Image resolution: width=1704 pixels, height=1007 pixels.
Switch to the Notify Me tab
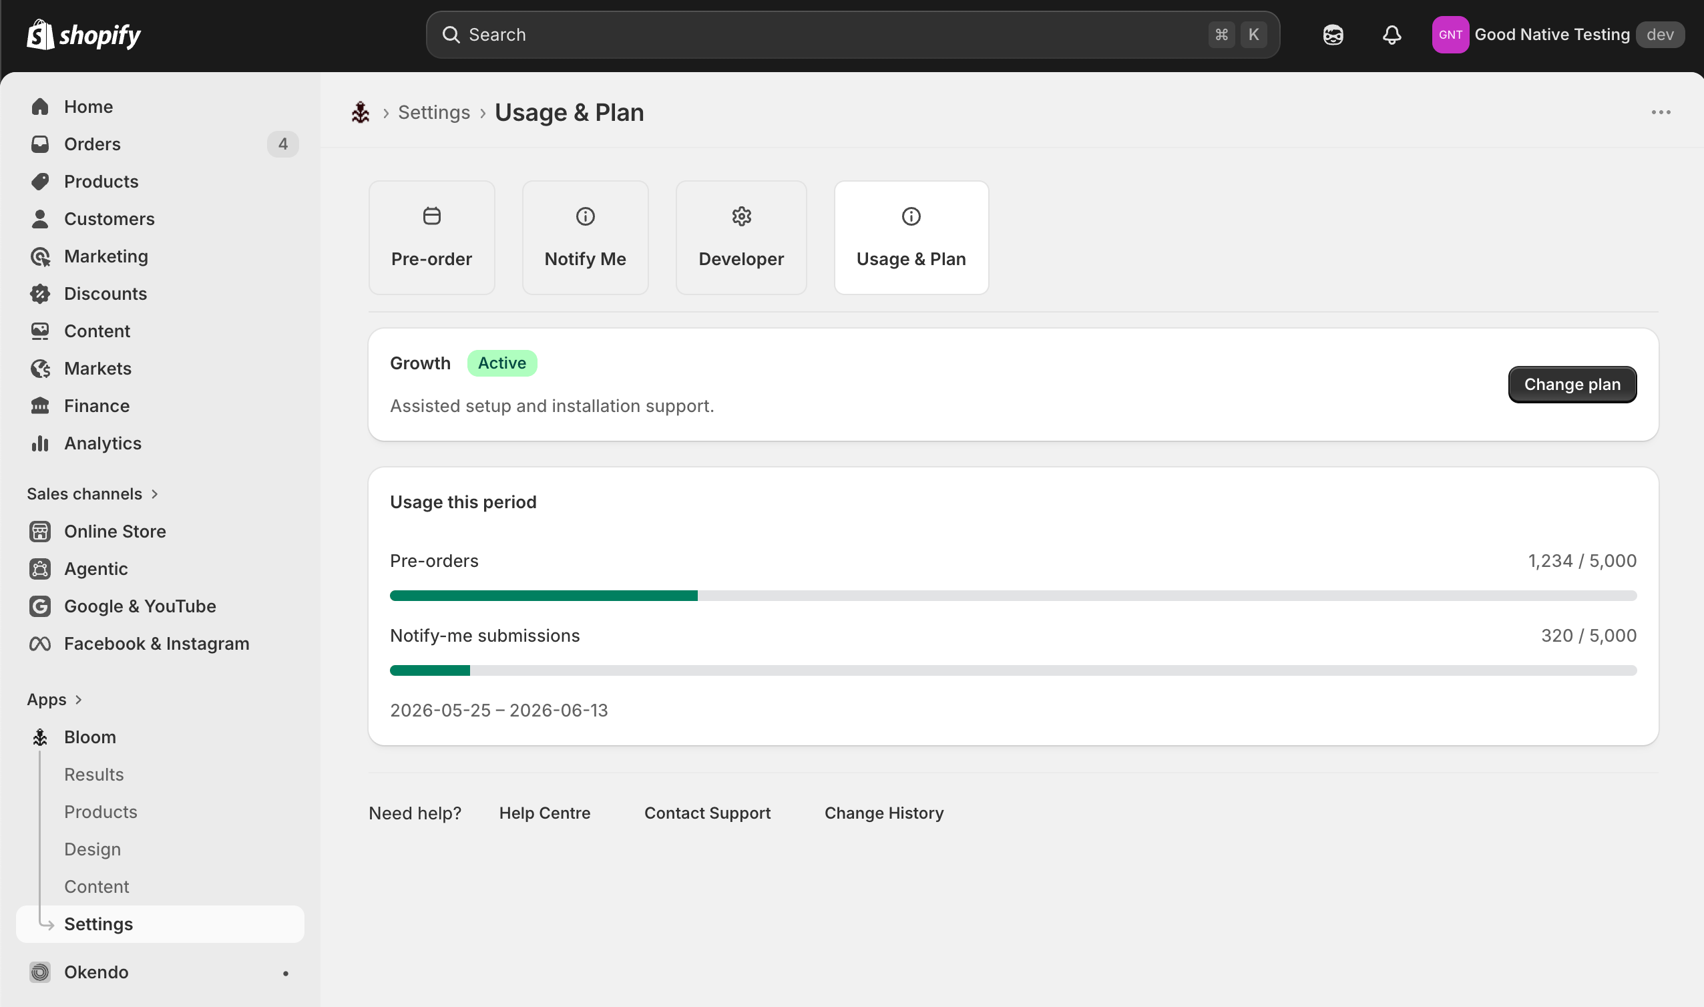pyautogui.click(x=585, y=238)
